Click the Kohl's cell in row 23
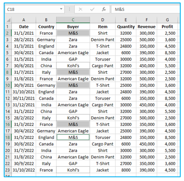 [73, 170]
